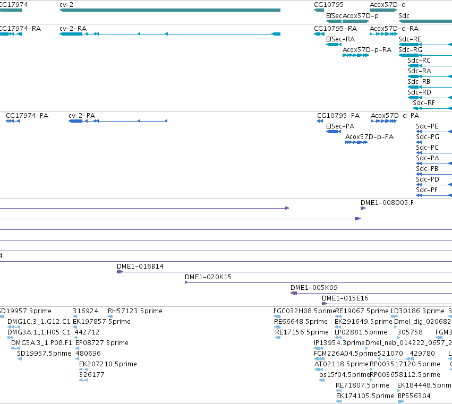This screenshot has width=452, height=404.
Task: Click the CG10795 gene label
Action: 329,5
